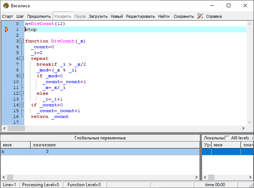Click Продолжить to continue execution
The width and height of the screenshot is (254, 188).
39,16
